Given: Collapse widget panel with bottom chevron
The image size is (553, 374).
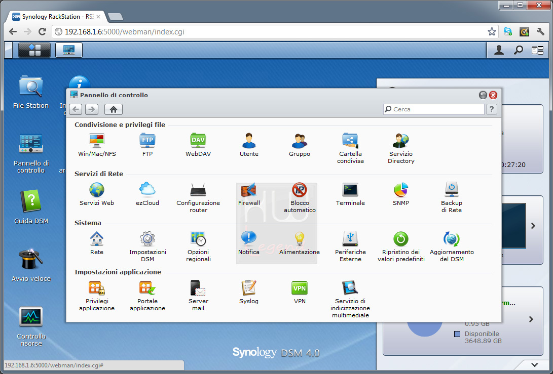Looking at the screenshot, I should pos(535,365).
